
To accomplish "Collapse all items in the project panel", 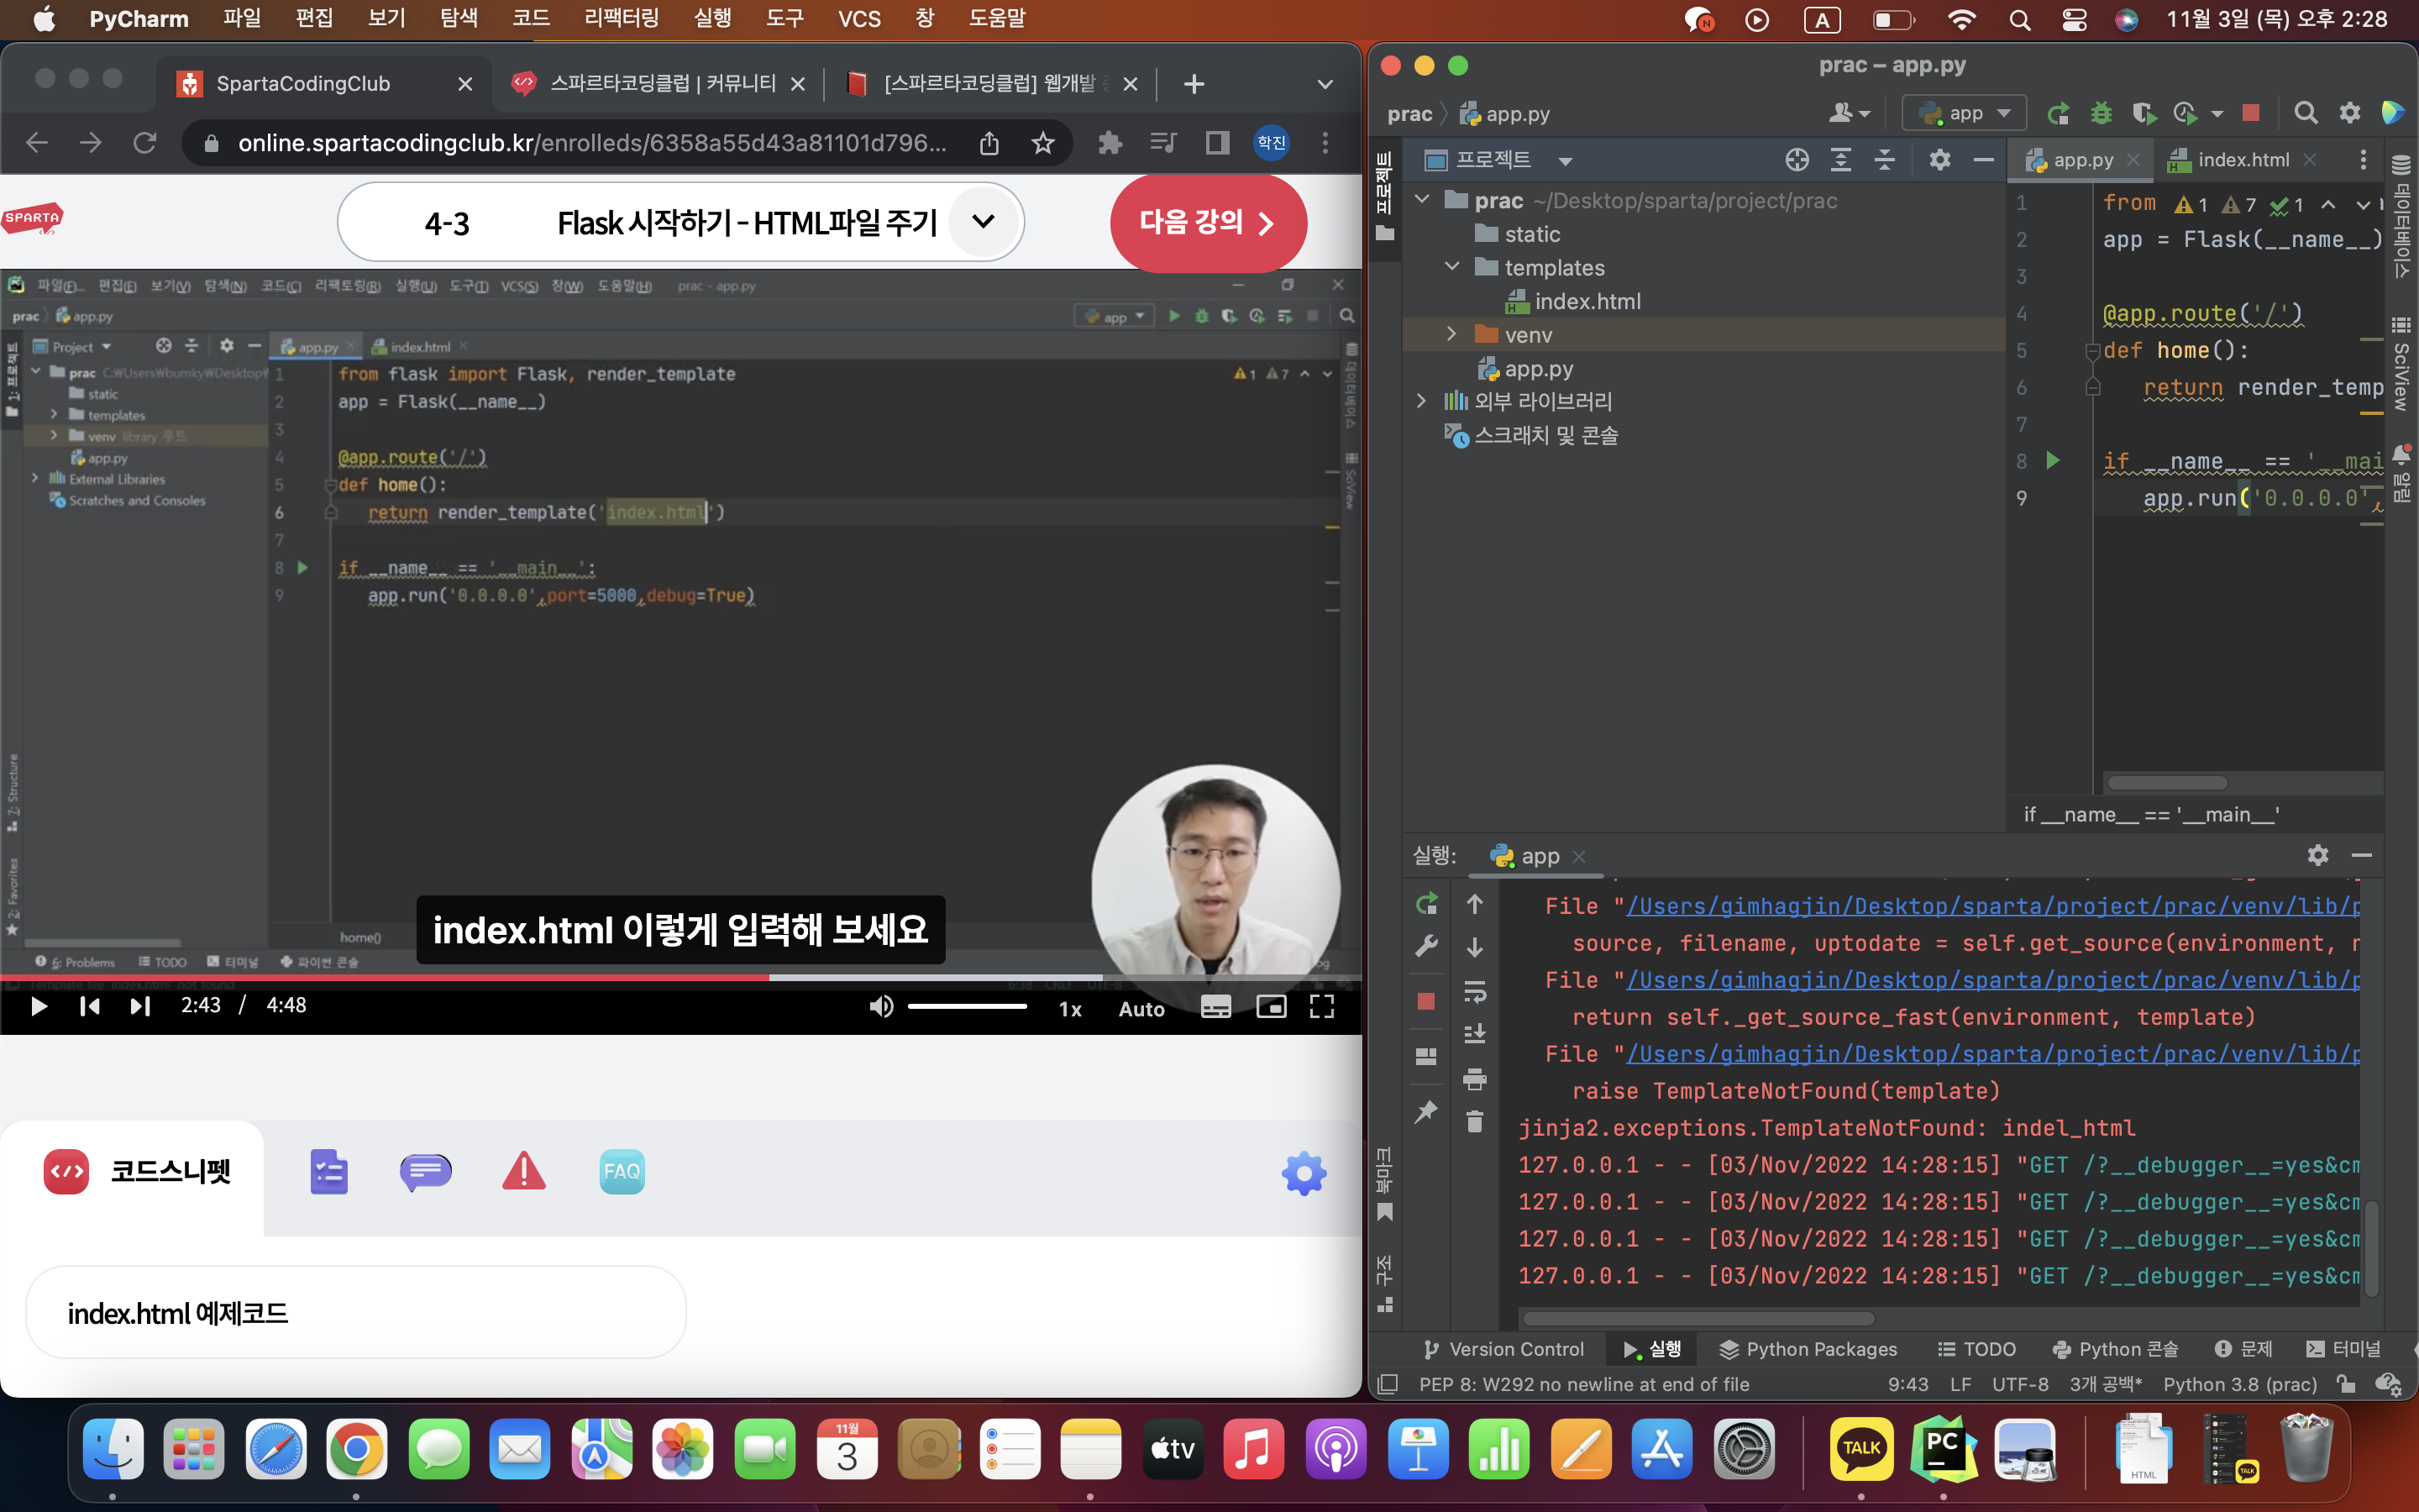I will pyautogui.click(x=1884, y=160).
